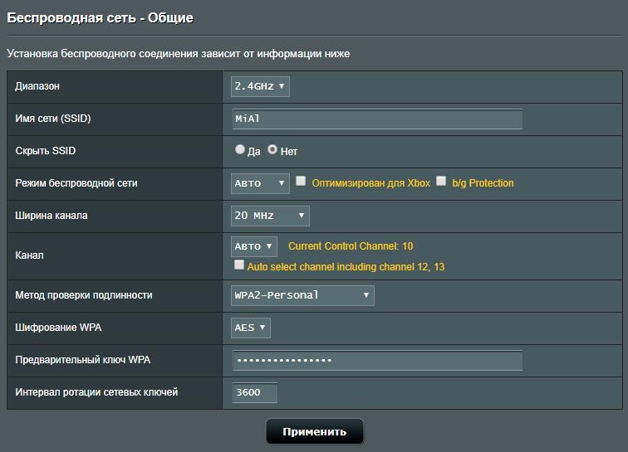Toggle the b/g Protection checkbox
Image resolution: width=628 pixels, height=452 pixels.
click(441, 182)
